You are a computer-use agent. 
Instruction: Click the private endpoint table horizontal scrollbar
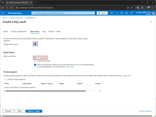[x=46, y=91]
